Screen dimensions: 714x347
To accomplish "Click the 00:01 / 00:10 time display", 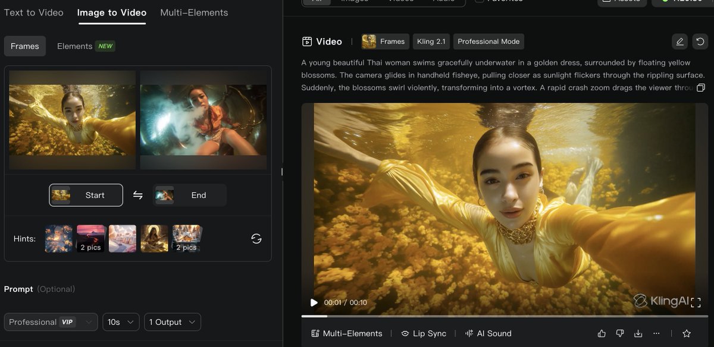I will pos(346,302).
